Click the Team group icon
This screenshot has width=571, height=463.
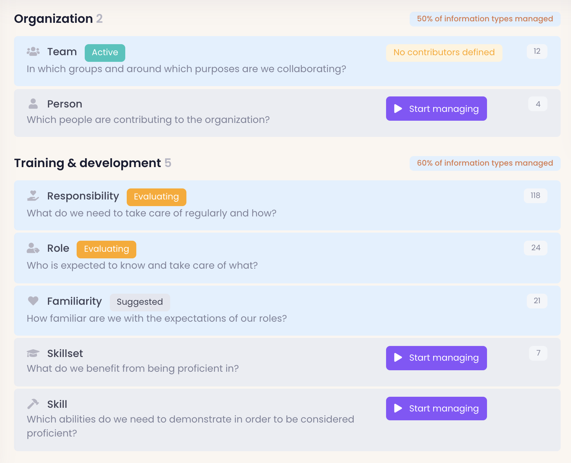tap(33, 52)
